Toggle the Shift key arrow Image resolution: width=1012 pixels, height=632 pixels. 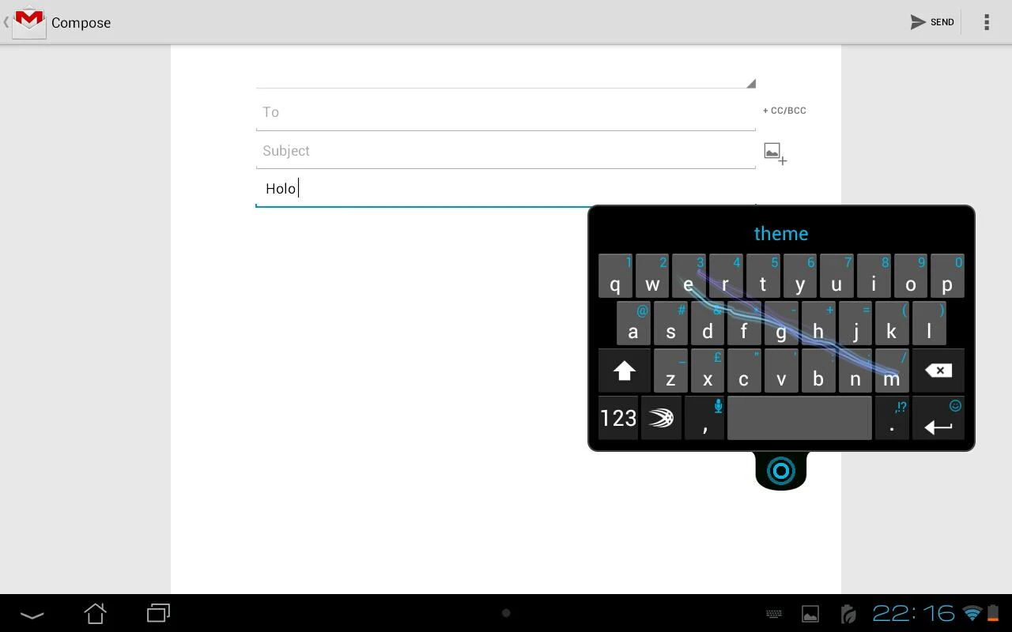[625, 371]
